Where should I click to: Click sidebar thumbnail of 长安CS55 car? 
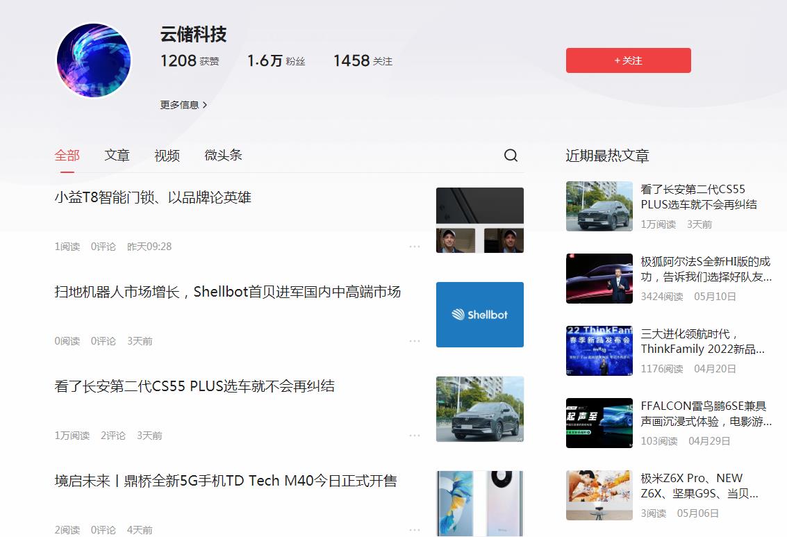(599, 206)
